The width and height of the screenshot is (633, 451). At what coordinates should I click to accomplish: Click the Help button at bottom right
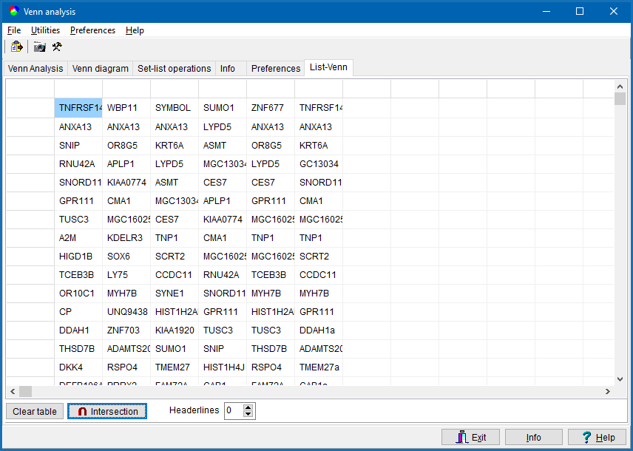[x=597, y=437]
